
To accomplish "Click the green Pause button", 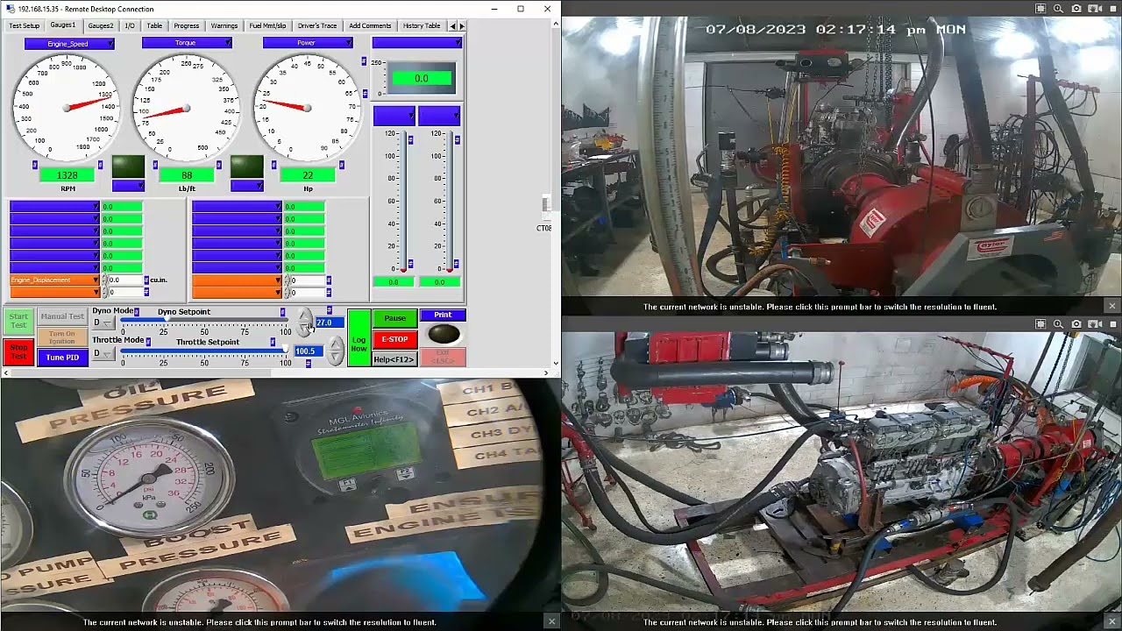I will pos(394,318).
